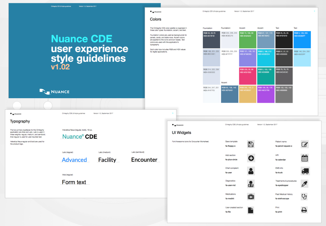Click the Treatments & procedures eyedropper icon

[305, 184]
